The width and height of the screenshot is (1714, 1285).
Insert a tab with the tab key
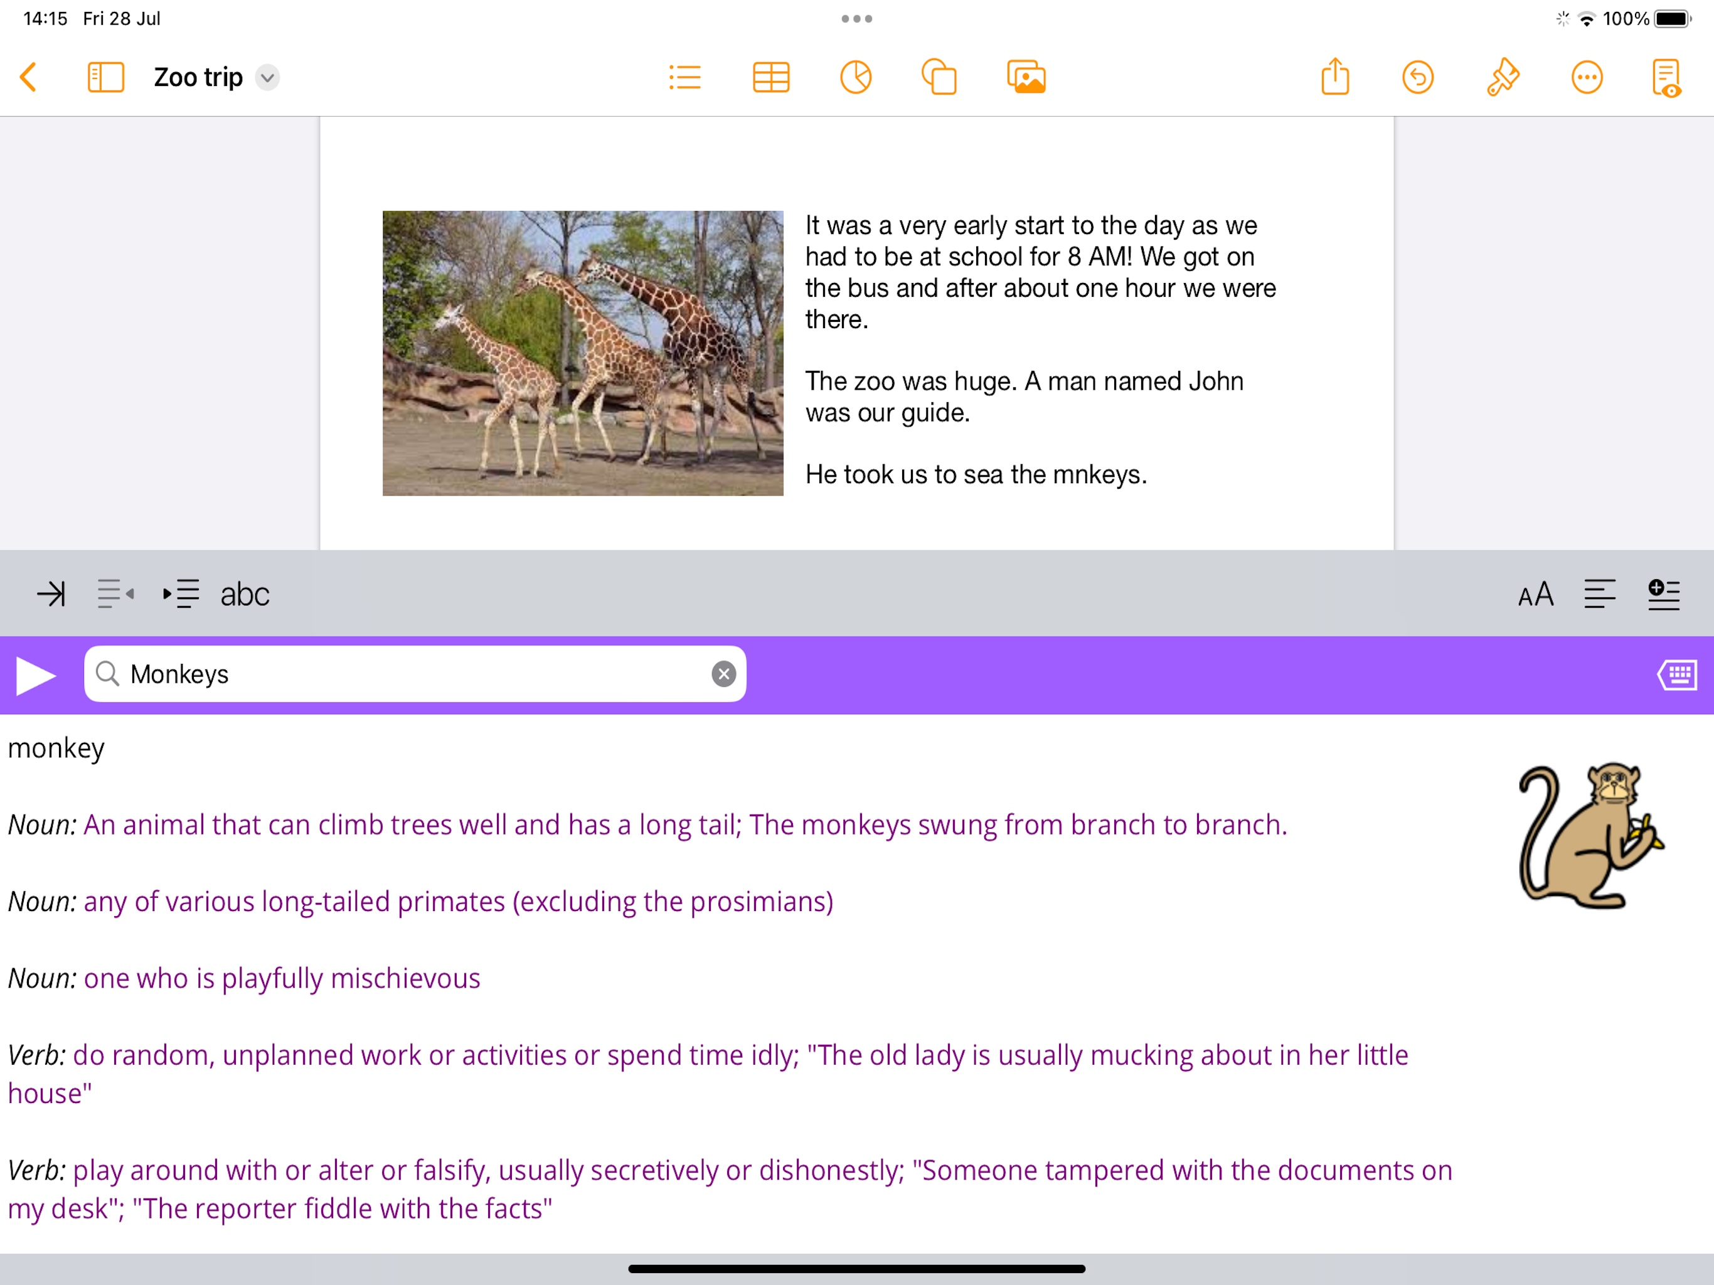point(51,594)
